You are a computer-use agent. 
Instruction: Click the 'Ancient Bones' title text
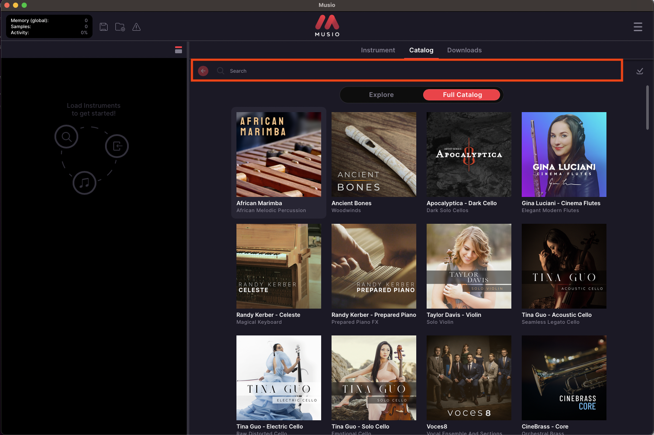pyautogui.click(x=351, y=203)
